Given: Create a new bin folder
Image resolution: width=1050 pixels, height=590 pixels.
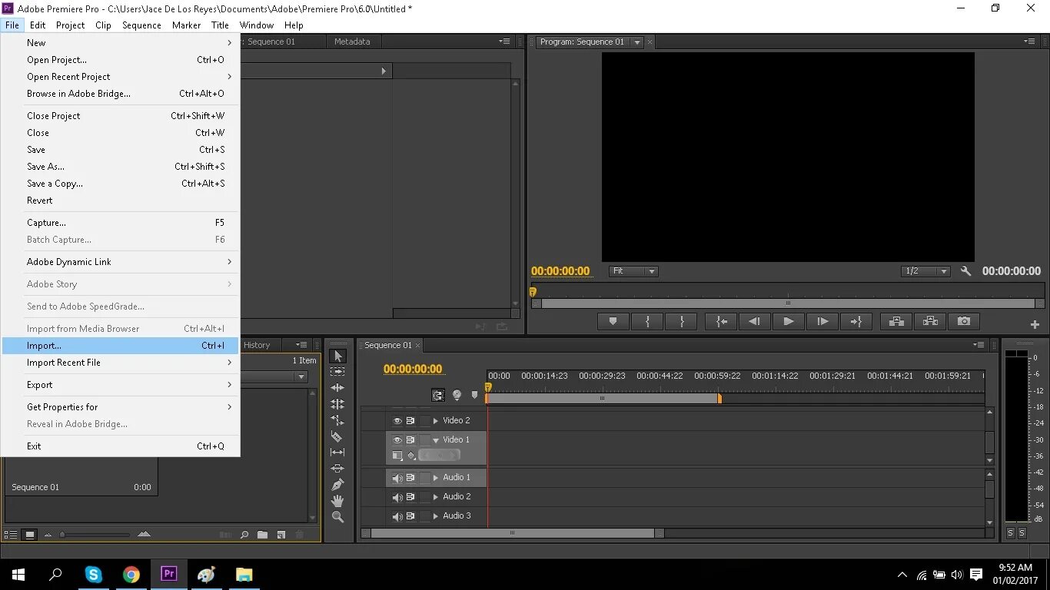Looking at the screenshot, I should pos(263,535).
